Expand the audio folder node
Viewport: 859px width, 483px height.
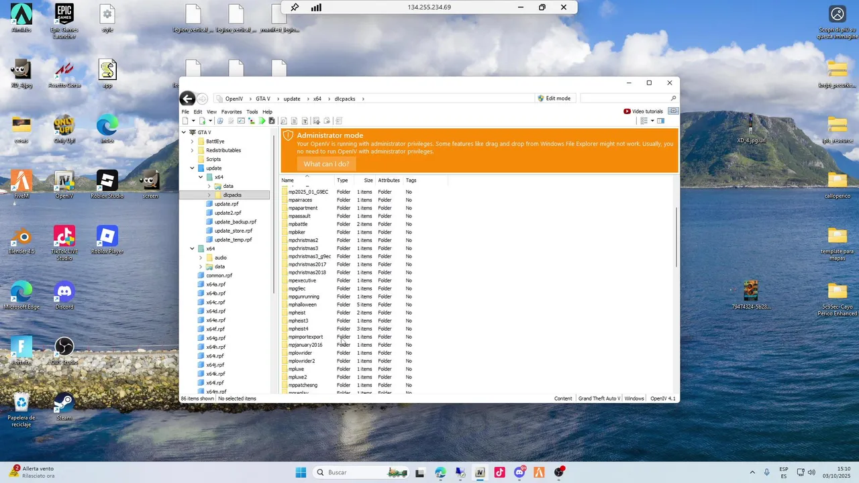(201, 258)
